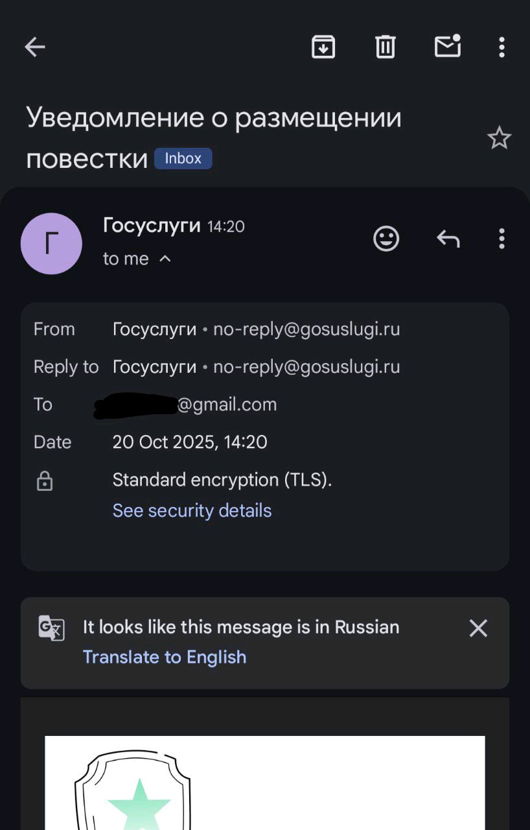This screenshot has width=530, height=830.
Task: Delete the email with trash icon
Action: pyautogui.click(x=386, y=47)
